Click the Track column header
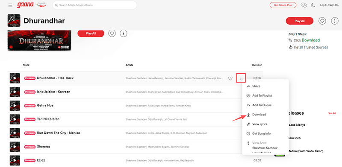Viewport: 342px width, 167px height. [26, 65]
